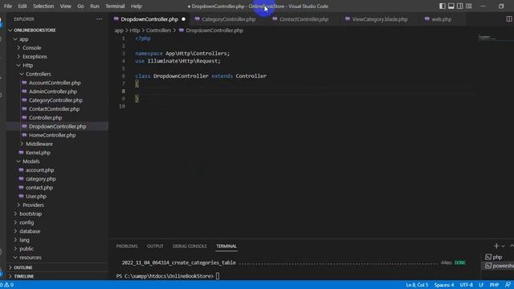Select the php terminal instance
This screenshot has width=514, height=289.
(x=497, y=257)
